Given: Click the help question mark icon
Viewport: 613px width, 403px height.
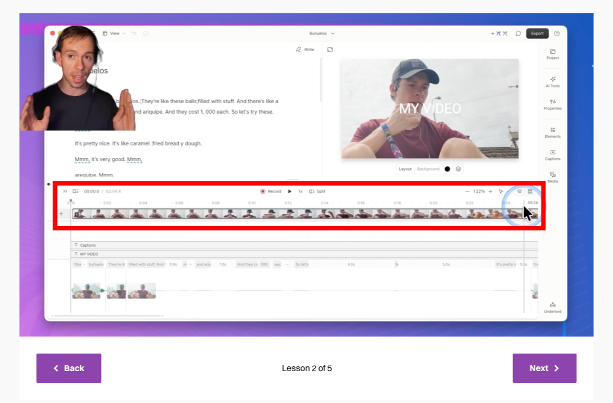Looking at the screenshot, I should click(557, 33).
